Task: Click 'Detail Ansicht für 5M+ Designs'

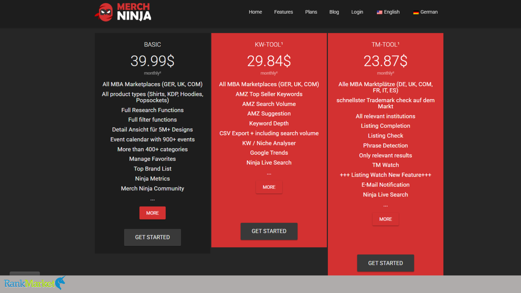Action: pyautogui.click(x=152, y=129)
